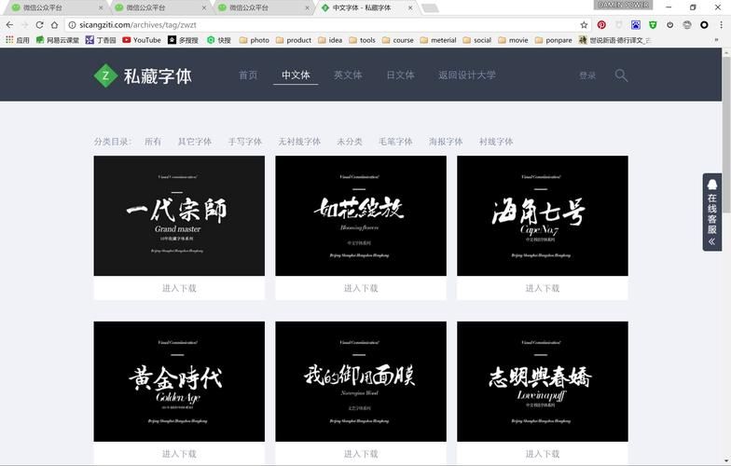The image size is (731, 466).
Task: Open the 海角七号 font preview thumbnail
Action: pos(543,216)
